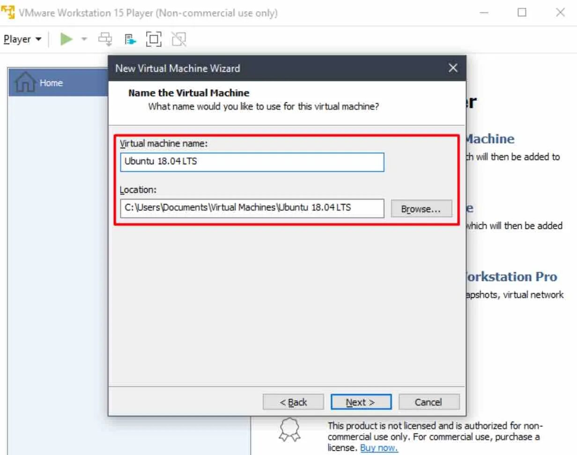The height and width of the screenshot is (455, 577).
Task: Click the 'Virtual machine name:' label
Action: [x=164, y=144]
